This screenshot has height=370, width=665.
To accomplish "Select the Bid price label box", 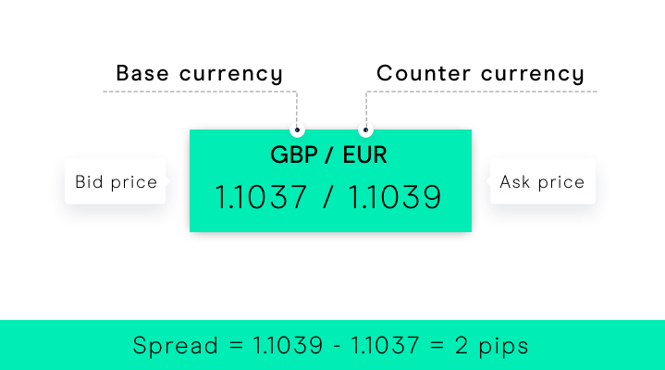I will tap(116, 181).
